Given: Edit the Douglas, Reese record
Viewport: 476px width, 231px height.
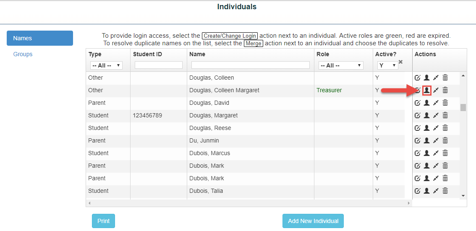Looking at the screenshot, I should pyautogui.click(x=417, y=128).
